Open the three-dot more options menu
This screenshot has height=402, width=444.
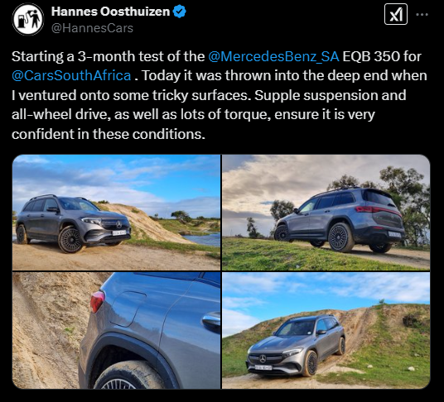coord(422,14)
